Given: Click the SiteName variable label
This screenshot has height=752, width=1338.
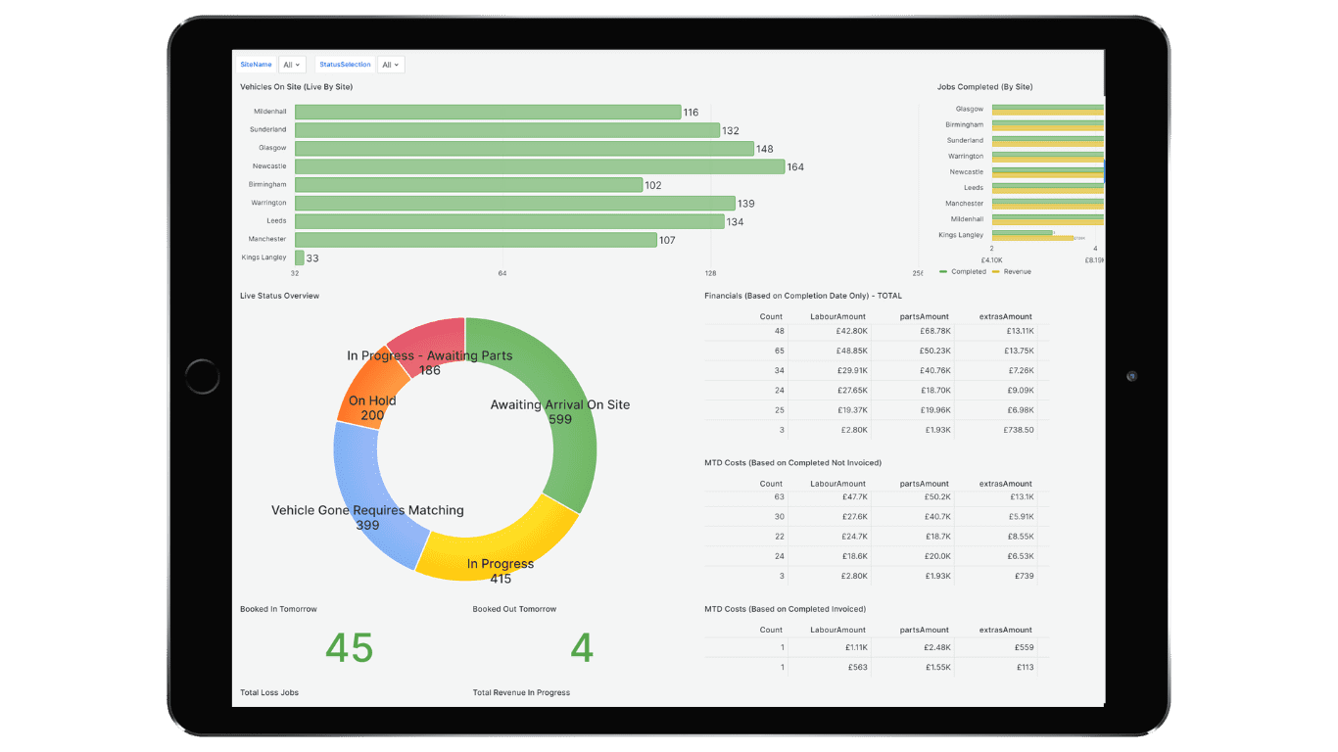Looking at the screenshot, I should [x=256, y=65].
